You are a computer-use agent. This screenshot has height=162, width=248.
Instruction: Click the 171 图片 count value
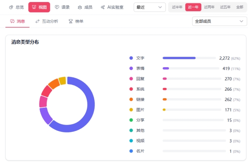coord(228,110)
